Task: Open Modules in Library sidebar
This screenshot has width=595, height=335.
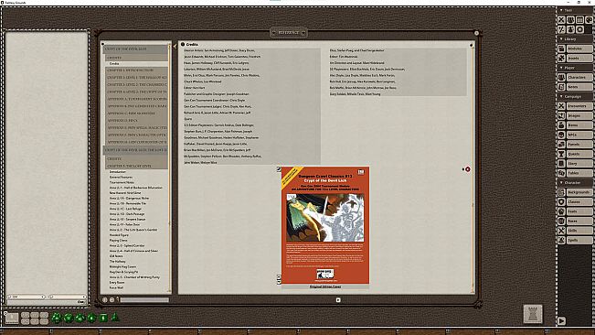Action: [x=575, y=49]
